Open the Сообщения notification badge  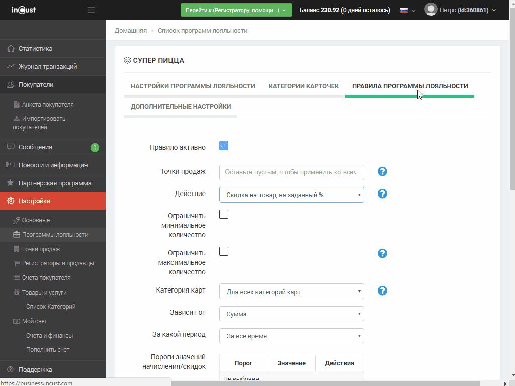click(95, 147)
